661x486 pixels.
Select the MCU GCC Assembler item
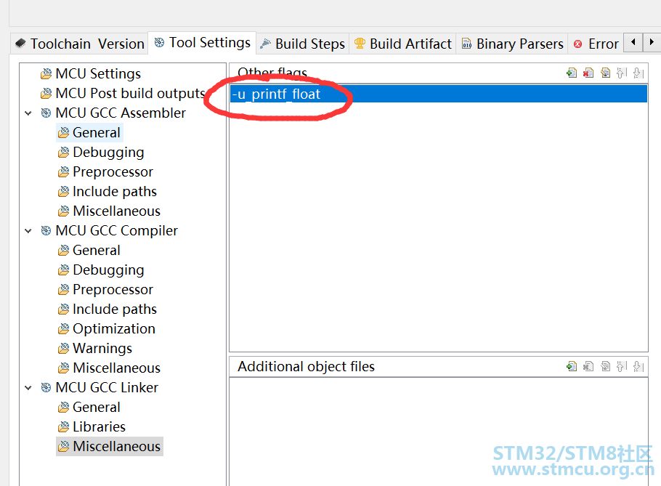tap(121, 113)
